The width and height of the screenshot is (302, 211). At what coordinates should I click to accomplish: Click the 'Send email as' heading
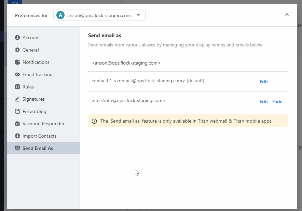(105, 36)
